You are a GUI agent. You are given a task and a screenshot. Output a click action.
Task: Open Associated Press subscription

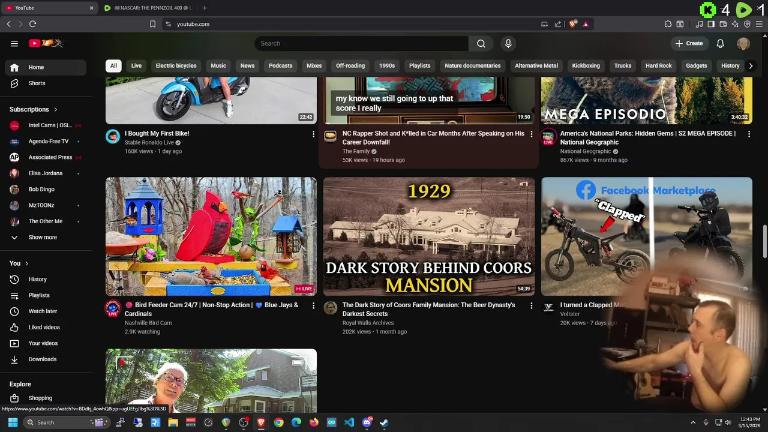pos(46,157)
